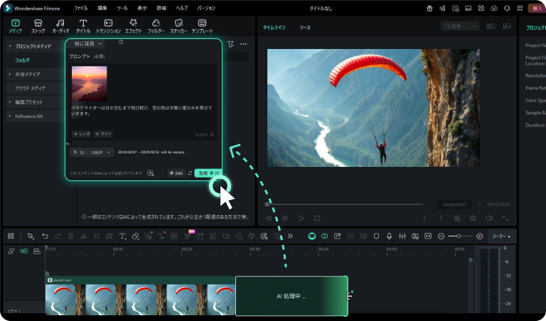The height and width of the screenshot is (321, 546).
Task: Click the headset support icon
Action: coord(507,9)
